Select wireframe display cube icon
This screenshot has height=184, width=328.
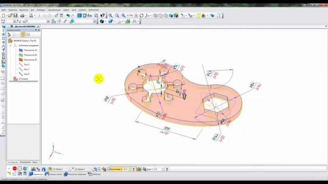point(155,16)
